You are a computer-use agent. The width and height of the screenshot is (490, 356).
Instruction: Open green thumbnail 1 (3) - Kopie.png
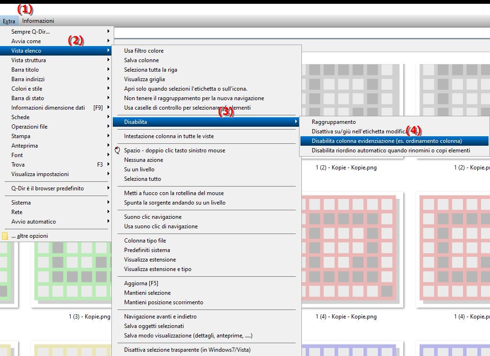tap(71, 274)
